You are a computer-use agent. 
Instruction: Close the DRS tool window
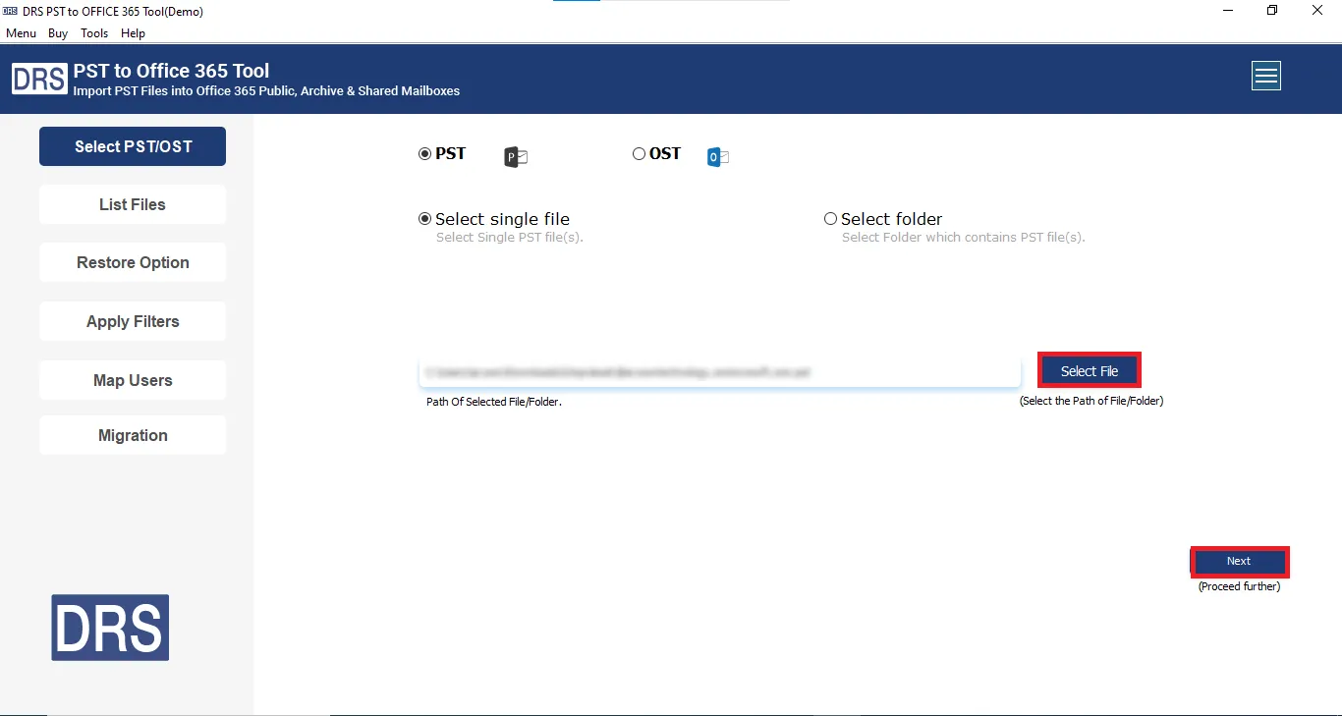[x=1317, y=11]
